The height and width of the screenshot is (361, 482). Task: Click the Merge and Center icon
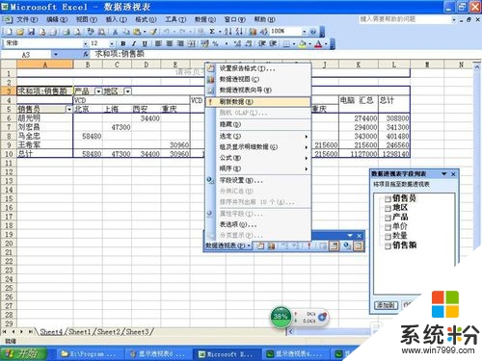(x=192, y=43)
